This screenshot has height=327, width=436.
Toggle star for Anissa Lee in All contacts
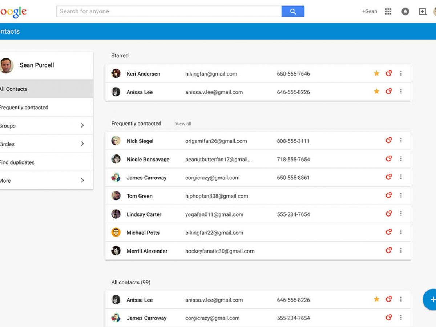tap(376, 299)
